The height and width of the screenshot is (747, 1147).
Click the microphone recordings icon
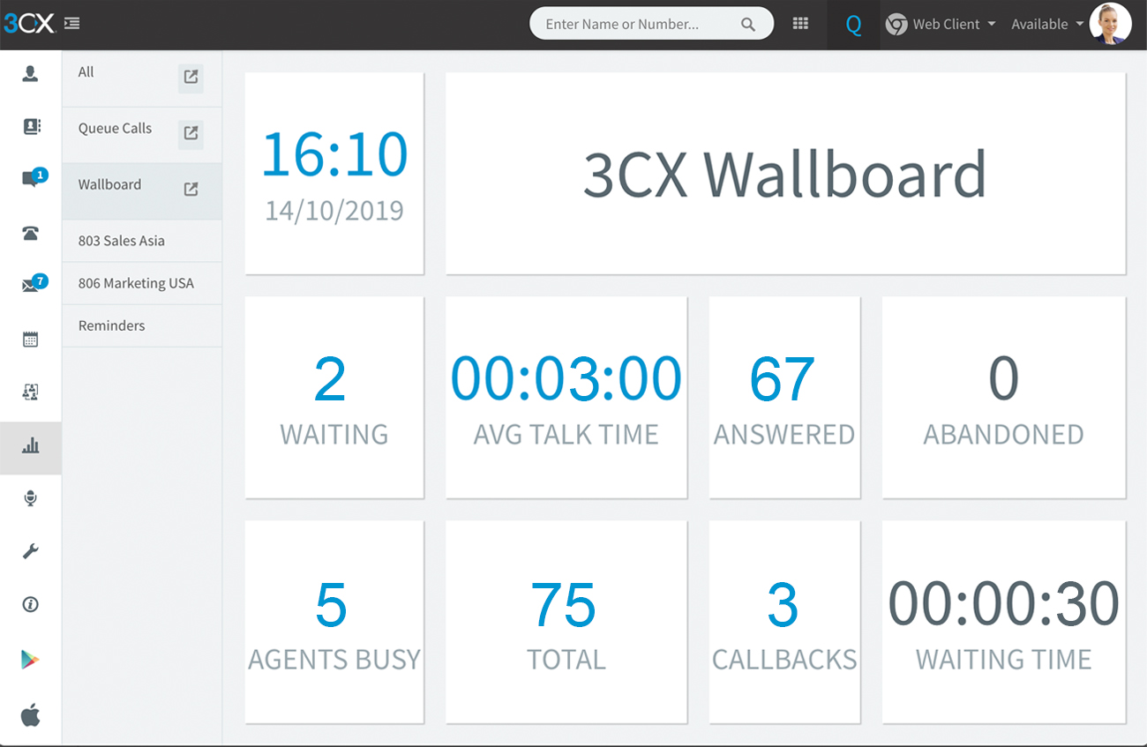click(x=31, y=499)
